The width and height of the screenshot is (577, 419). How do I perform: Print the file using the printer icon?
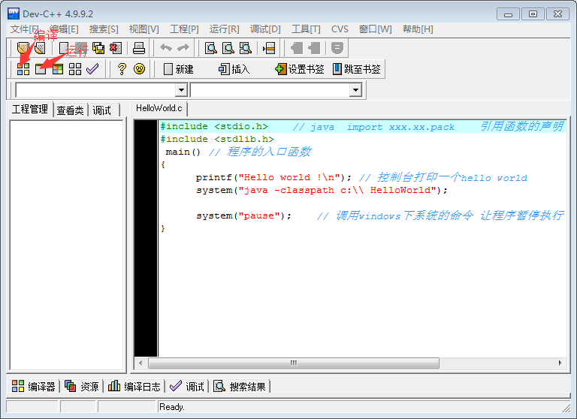(139, 48)
